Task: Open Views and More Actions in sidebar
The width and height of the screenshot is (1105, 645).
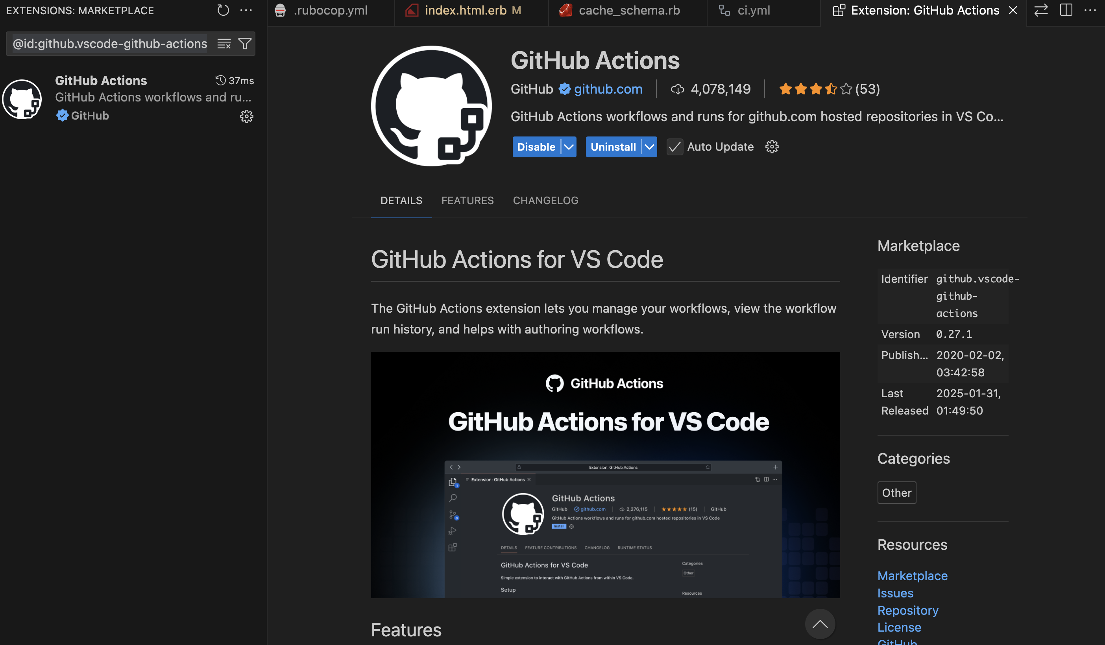Action: pyautogui.click(x=246, y=10)
